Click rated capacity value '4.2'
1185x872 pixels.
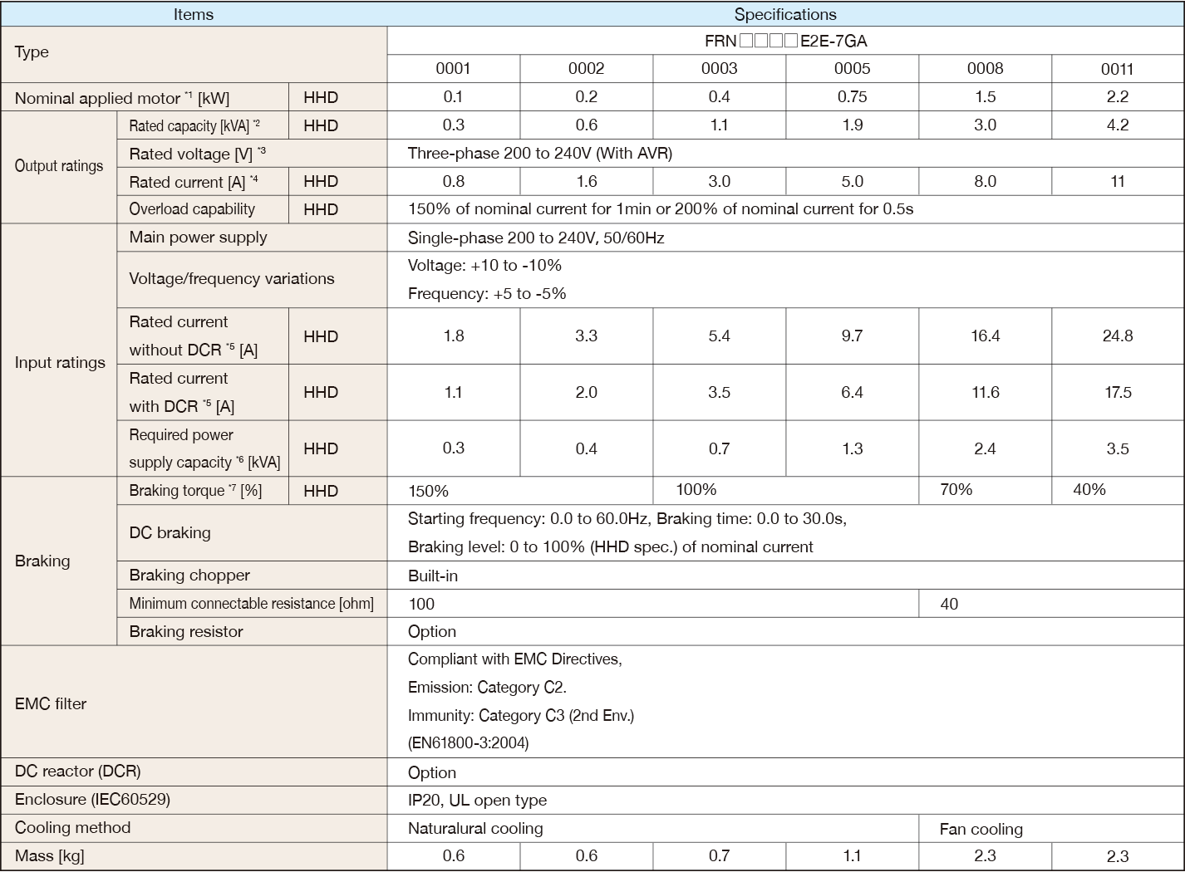point(1118,125)
